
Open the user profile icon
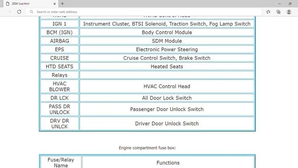coord(289,12)
